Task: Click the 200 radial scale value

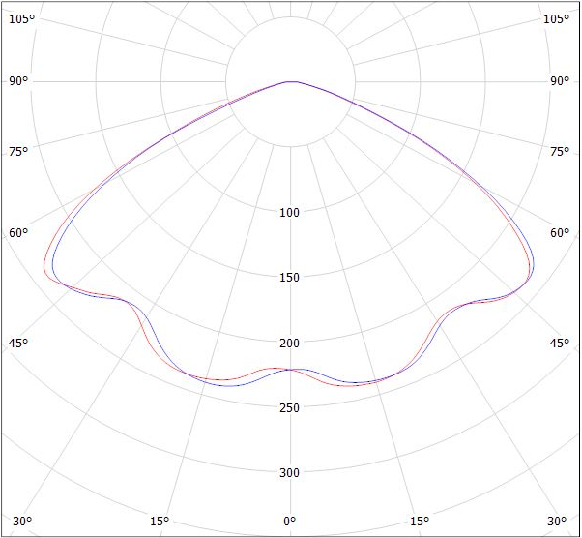Action: (289, 343)
